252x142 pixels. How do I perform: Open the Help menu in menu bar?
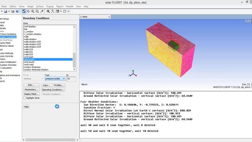coord(86,6)
